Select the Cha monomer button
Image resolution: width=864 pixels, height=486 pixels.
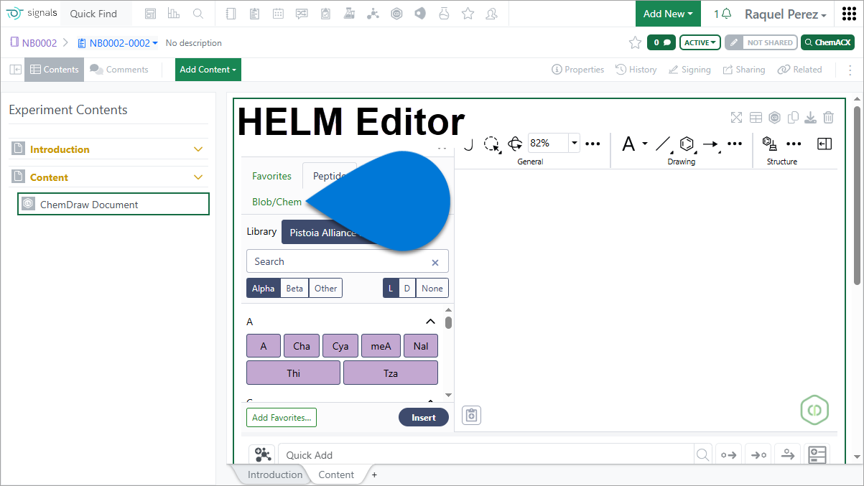302,346
